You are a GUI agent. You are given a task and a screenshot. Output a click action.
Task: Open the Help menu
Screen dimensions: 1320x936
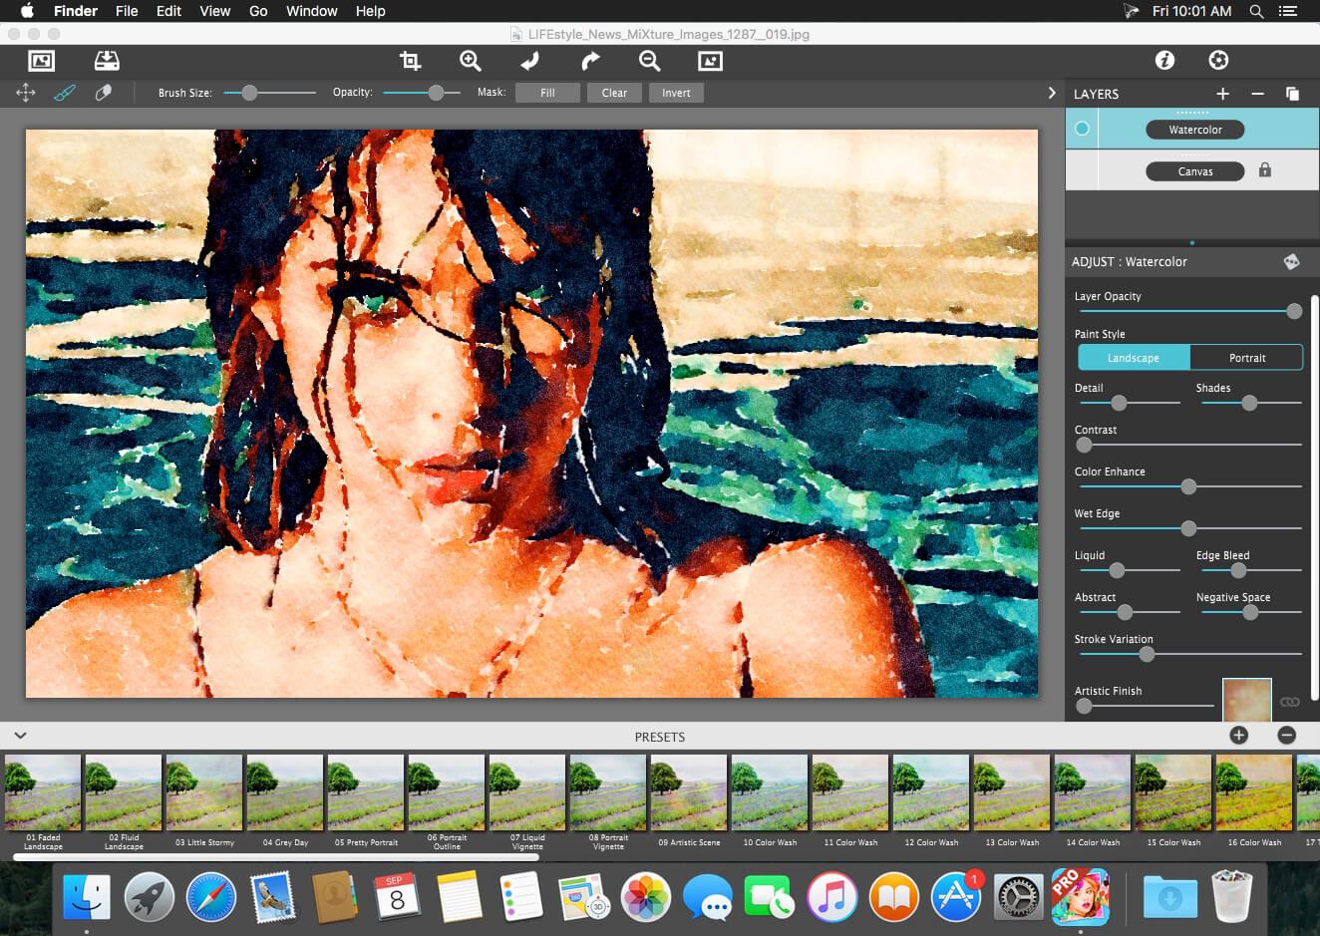click(x=370, y=11)
